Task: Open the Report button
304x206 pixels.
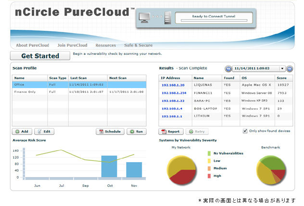Action: click(x=171, y=131)
